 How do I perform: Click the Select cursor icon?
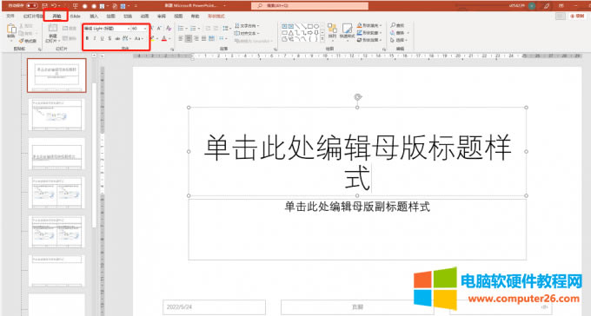(x=393, y=40)
